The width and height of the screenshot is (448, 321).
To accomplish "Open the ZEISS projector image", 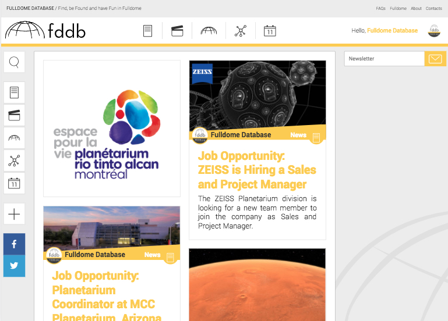I will click(x=257, y=94).
